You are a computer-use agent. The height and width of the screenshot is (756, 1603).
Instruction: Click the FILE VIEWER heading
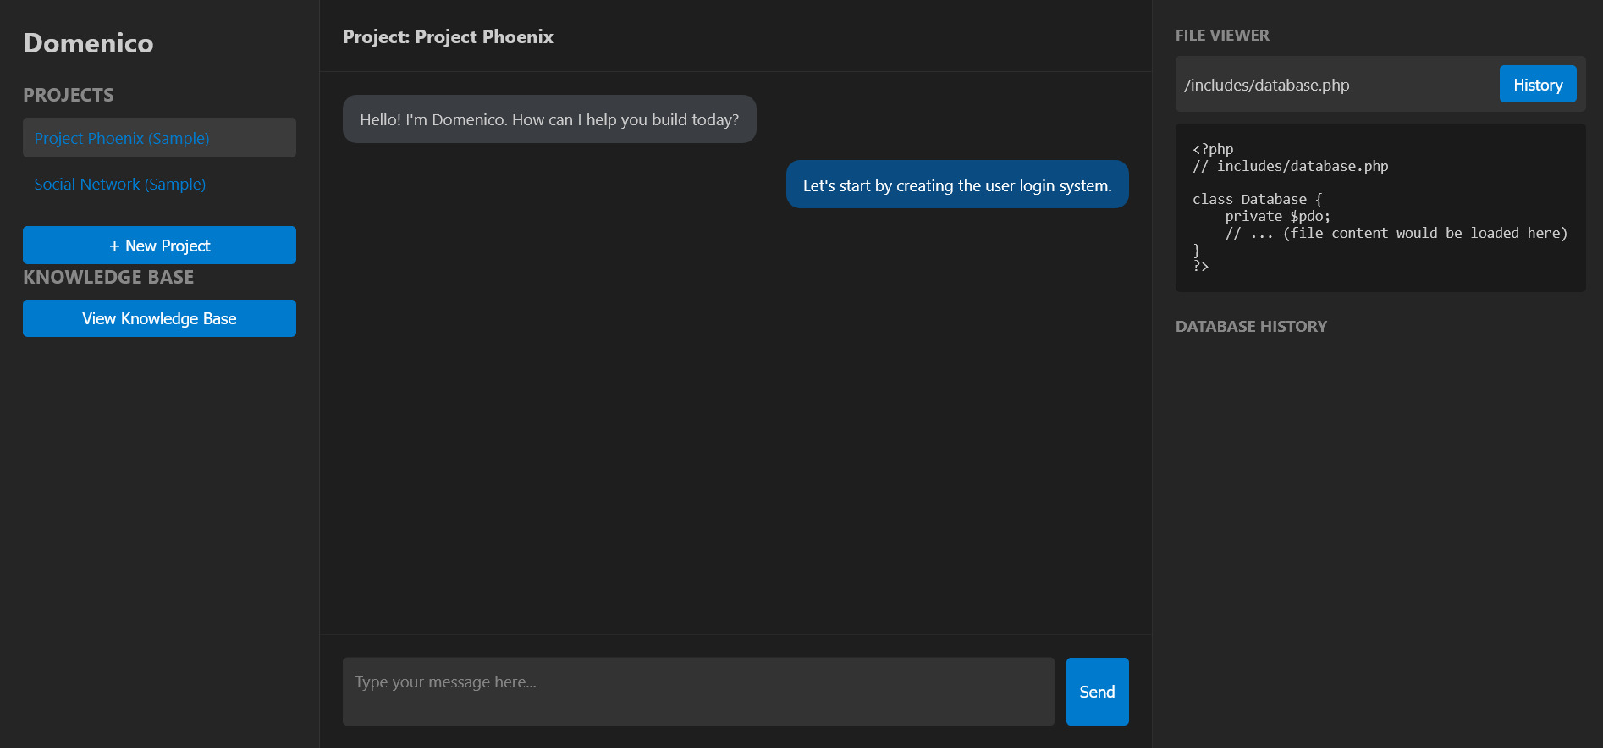1222,36
